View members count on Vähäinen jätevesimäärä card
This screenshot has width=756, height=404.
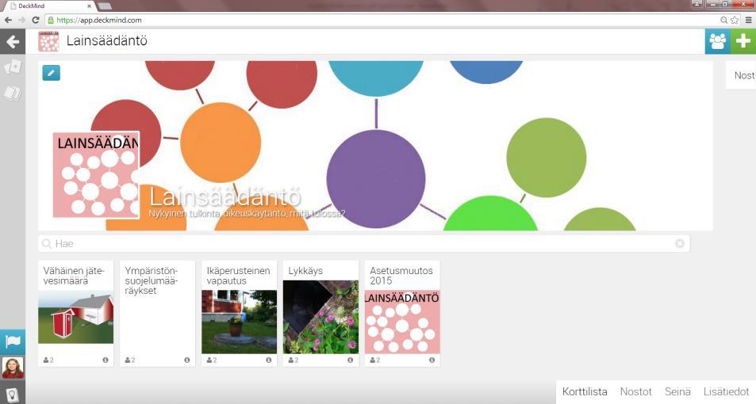(x=48, y=360)
